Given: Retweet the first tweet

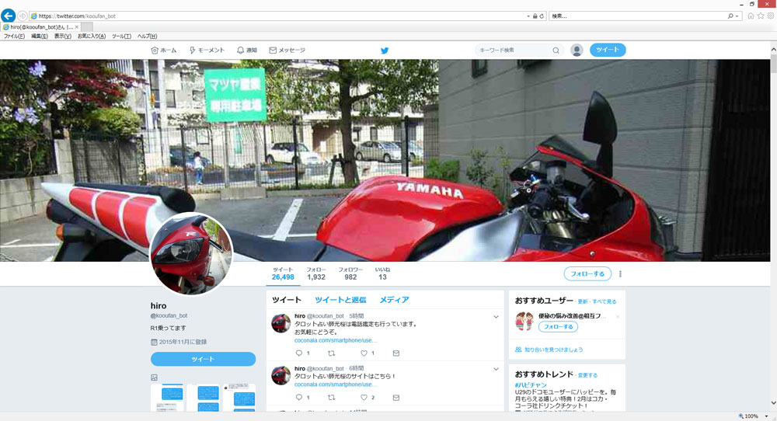Looking at the screenshot, I should [332, 353].
